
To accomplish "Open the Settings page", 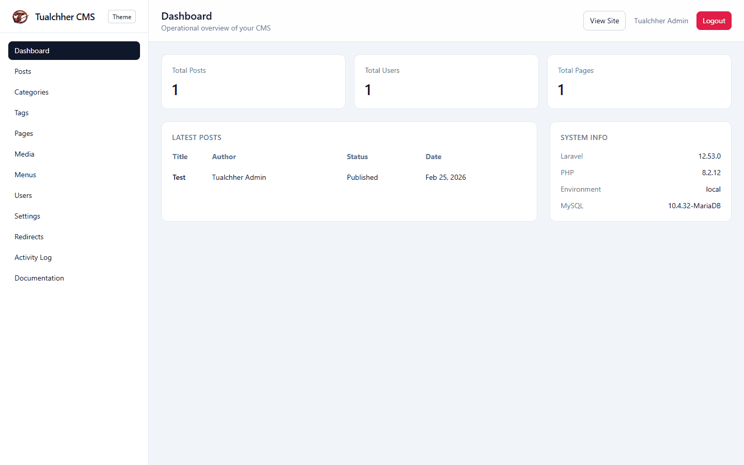I will [27, 216].
